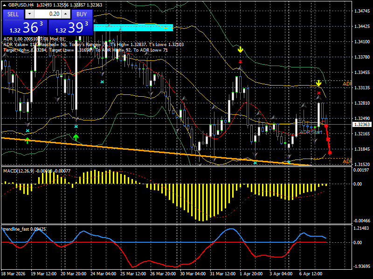Click cyan x marker above the second green arrow
Image resolution: width=373 pixels, height=279 pixels.
(76, 126)
